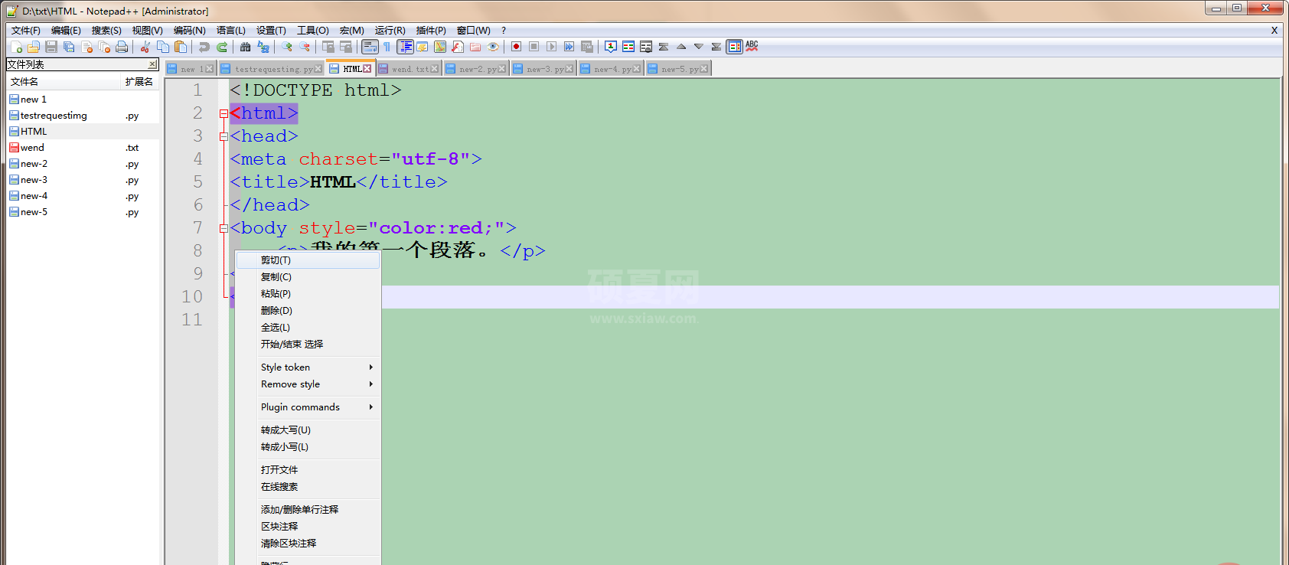Switch to the wend.txt tab
Screen dimensions: 1289x565
pyautogui.click(x=410, y=69)
